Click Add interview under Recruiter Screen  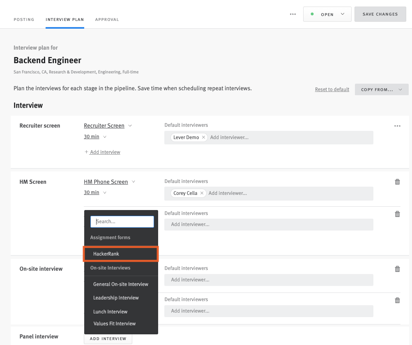102,152
